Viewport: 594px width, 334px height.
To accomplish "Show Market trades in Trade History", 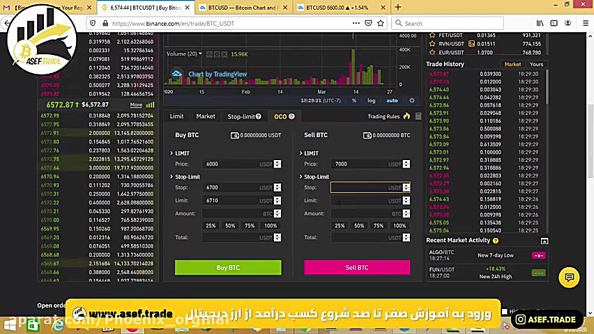I will point(512,64).
